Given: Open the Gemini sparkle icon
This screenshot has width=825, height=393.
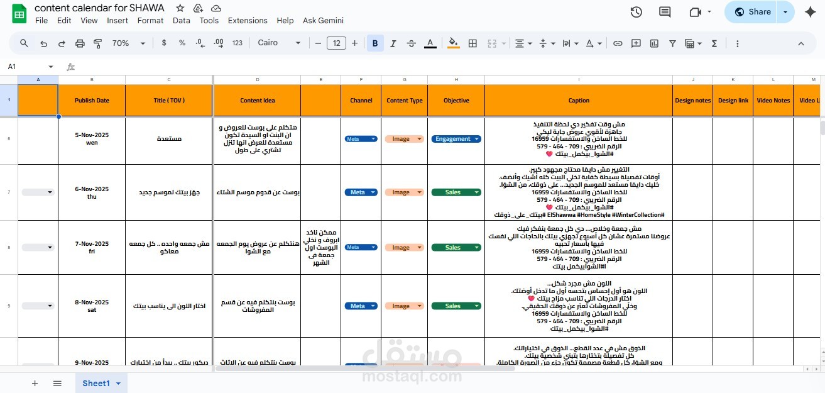Looking at the screenshot, I should (810, 12).
